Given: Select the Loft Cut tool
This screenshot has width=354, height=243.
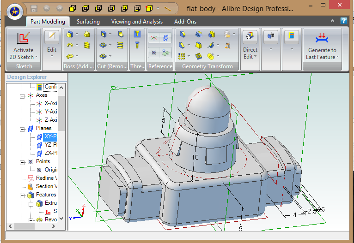Looking at the screenshot, I should tap(121, 34).
